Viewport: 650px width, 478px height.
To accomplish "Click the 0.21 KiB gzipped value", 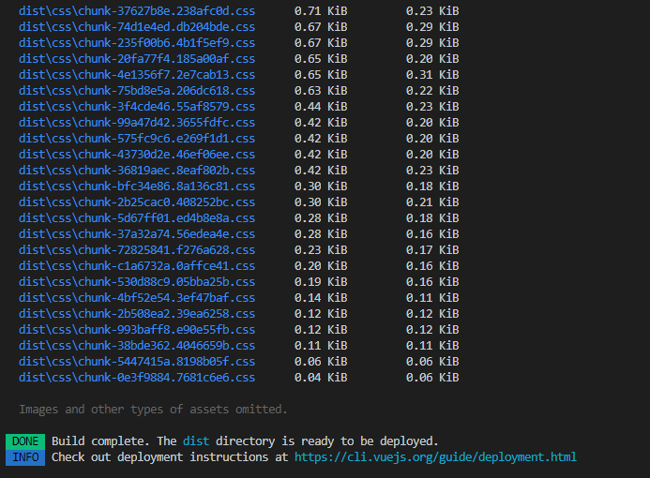I will pos(432,202).
